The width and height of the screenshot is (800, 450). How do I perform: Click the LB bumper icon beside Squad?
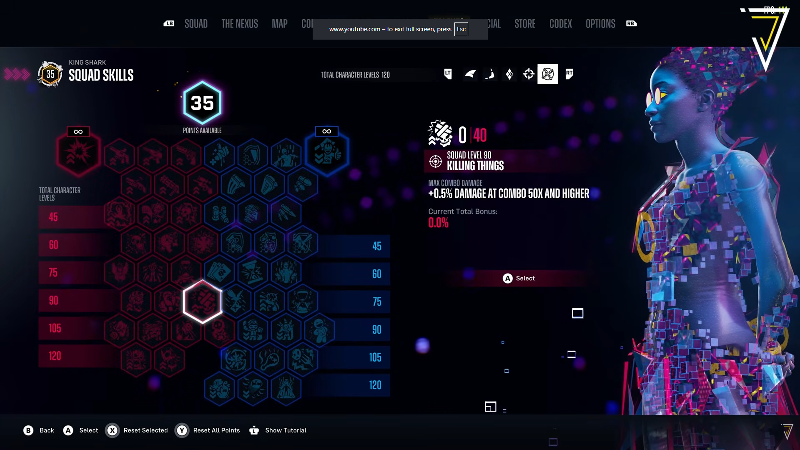pos(169,23)
